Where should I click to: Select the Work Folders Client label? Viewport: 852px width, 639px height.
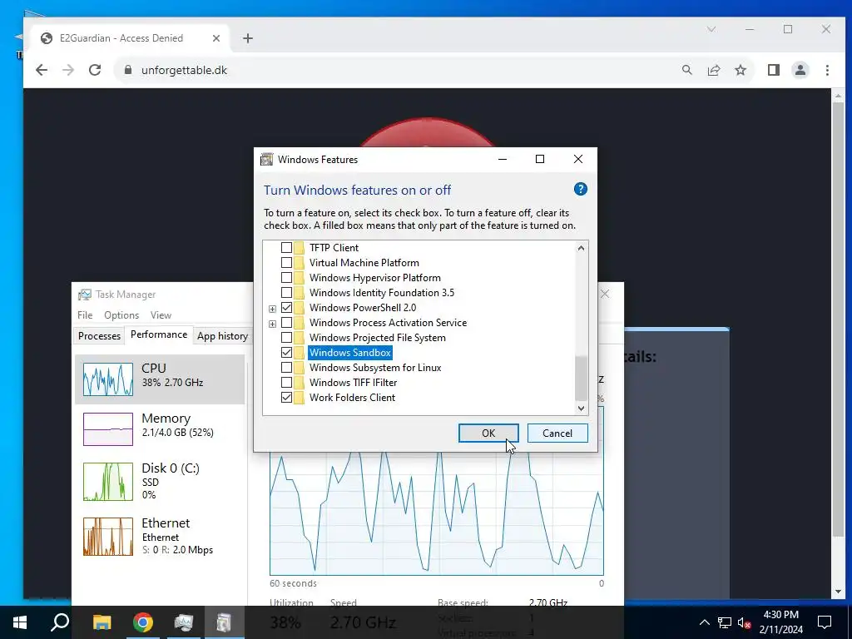[352, 397]
